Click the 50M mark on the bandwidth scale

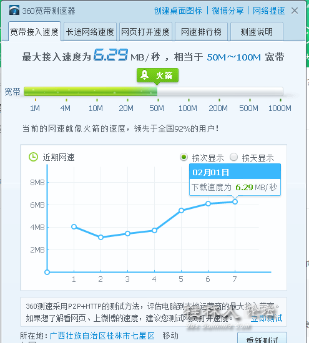tap(157, 108)
